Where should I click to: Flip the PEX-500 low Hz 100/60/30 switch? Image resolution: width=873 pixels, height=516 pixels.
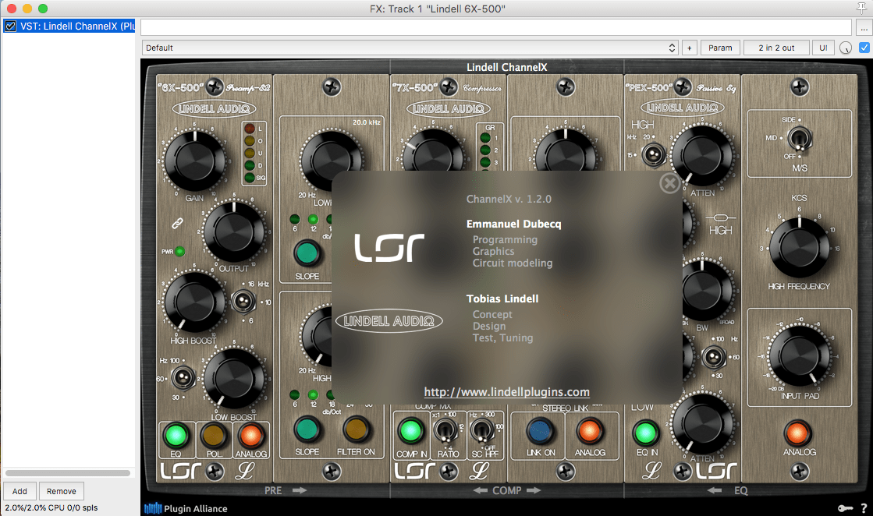(x=713, y=356)
